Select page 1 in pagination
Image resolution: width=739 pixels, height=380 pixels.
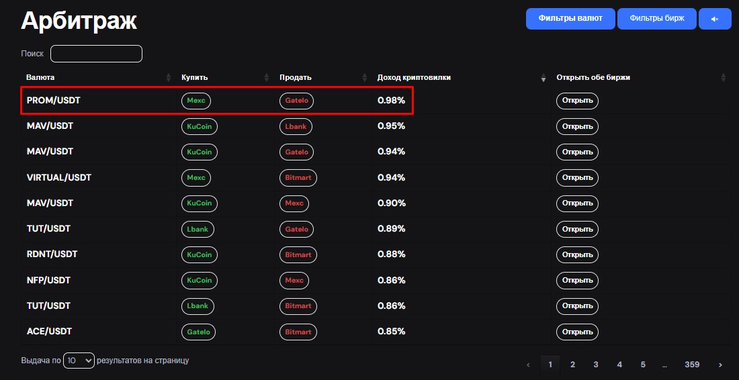point(550,365)
